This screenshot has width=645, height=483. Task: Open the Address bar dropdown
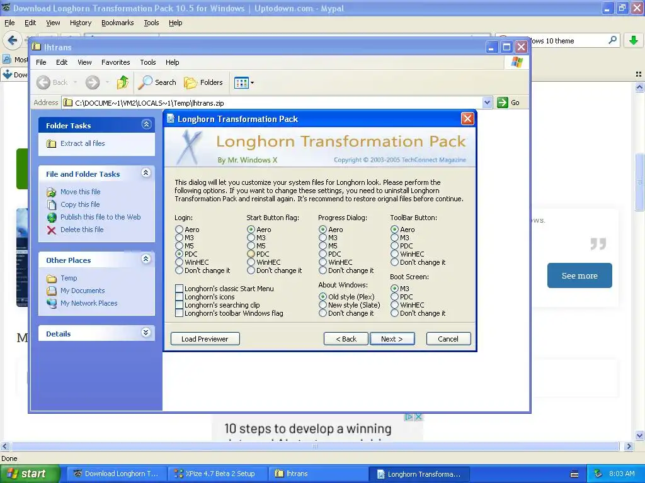coord(487,103)
